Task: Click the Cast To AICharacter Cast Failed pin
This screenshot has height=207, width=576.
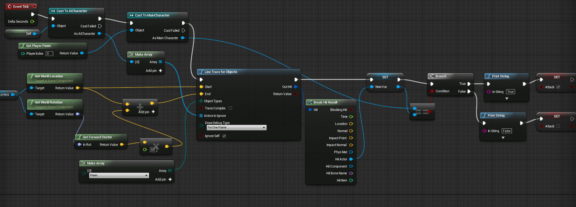Action: tap(100, 26)
